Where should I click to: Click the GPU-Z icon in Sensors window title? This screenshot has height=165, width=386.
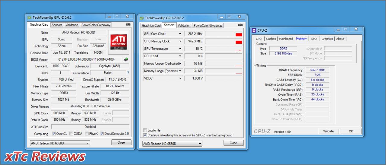coord(141,18)
